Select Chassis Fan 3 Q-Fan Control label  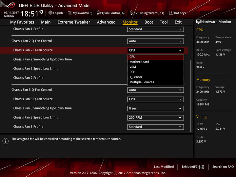[31, 90]
